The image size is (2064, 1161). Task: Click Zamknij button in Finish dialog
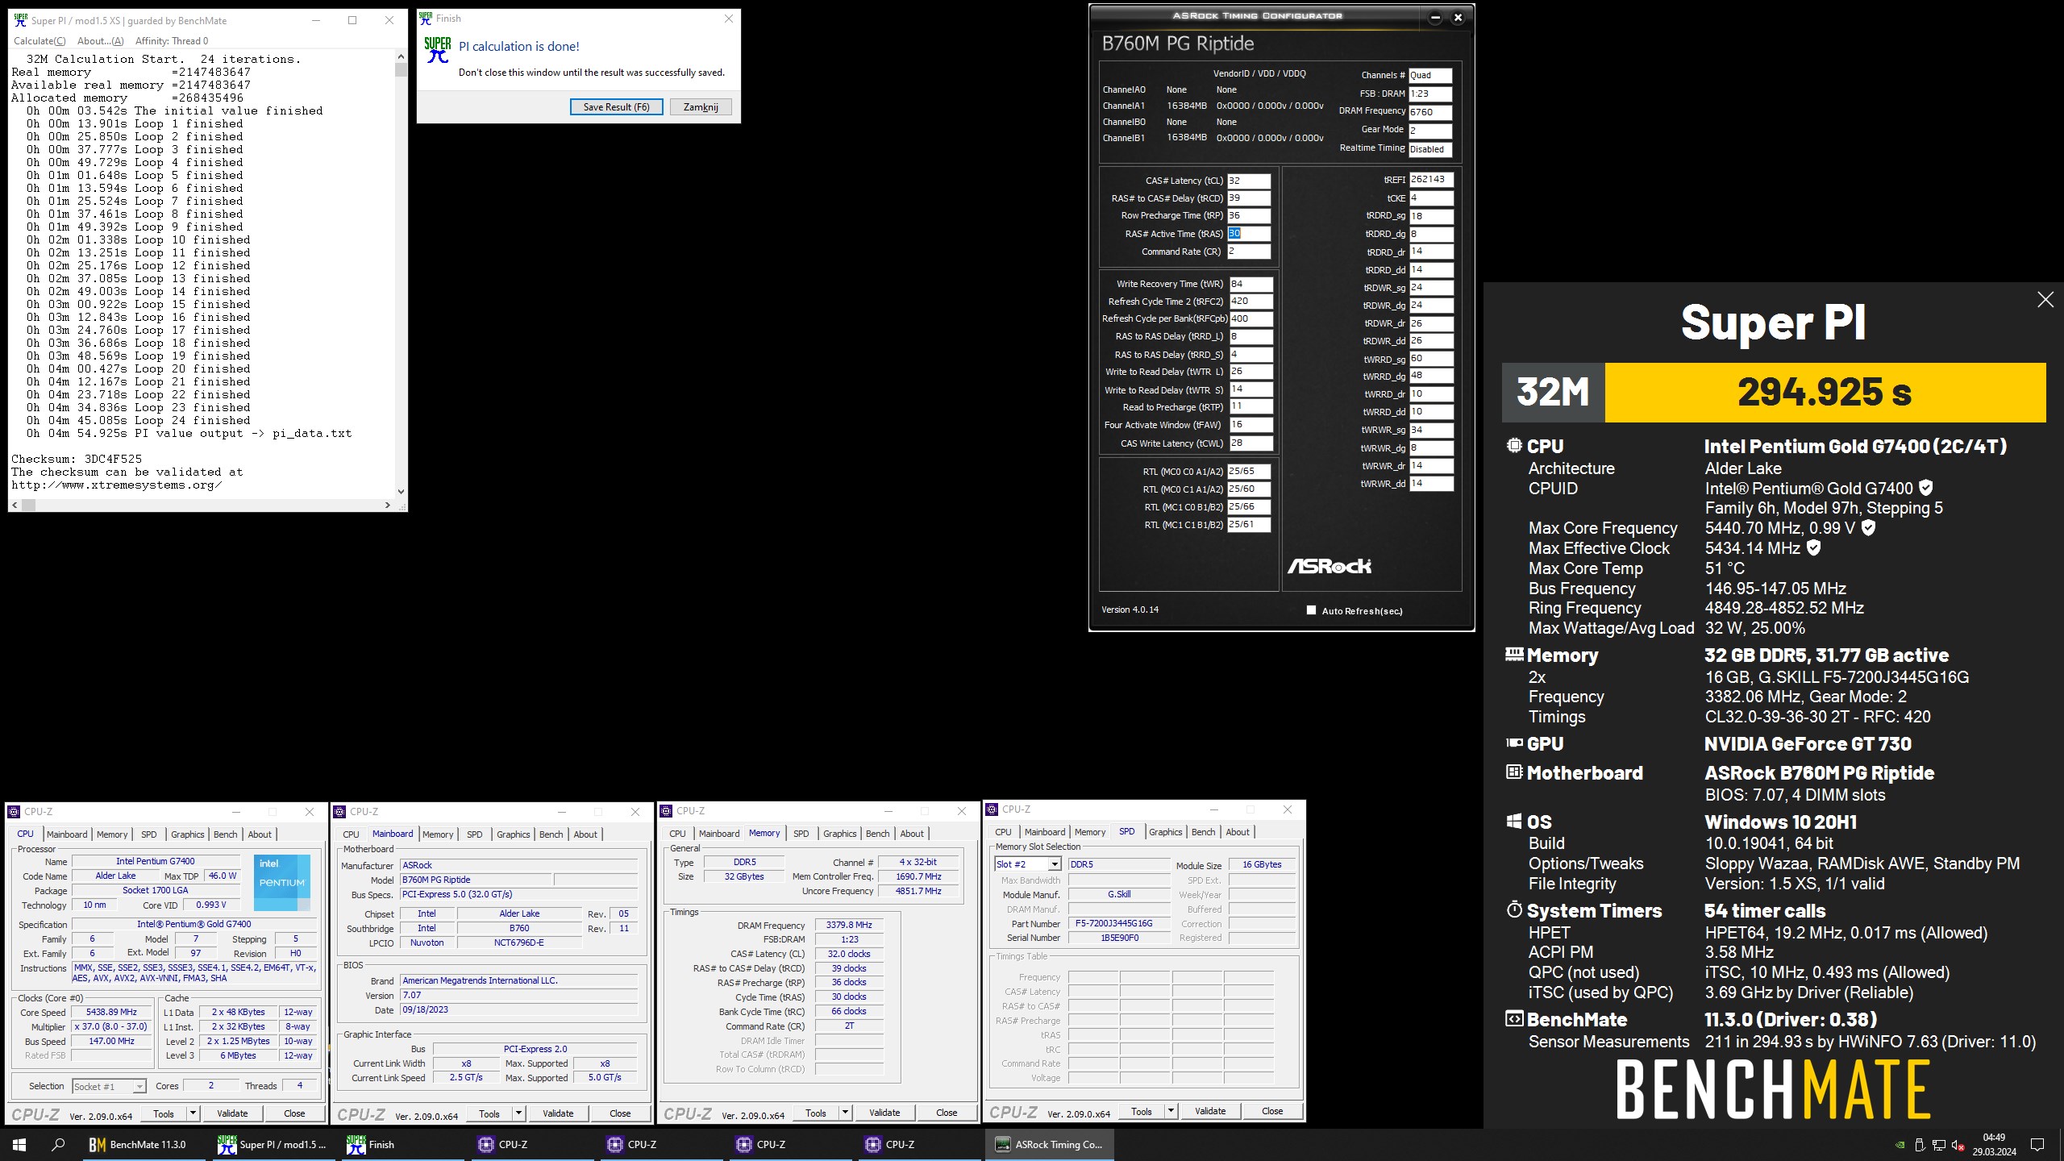pos(701,106)
